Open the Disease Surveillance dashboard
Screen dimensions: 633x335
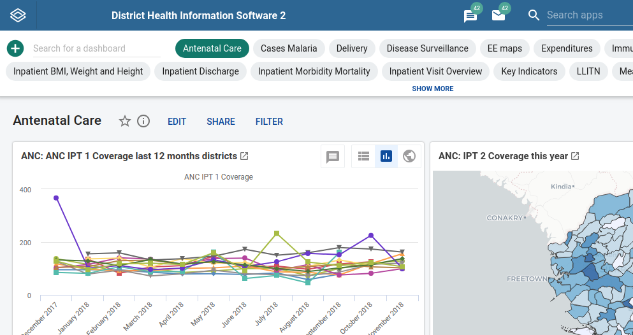click(427, 48)
